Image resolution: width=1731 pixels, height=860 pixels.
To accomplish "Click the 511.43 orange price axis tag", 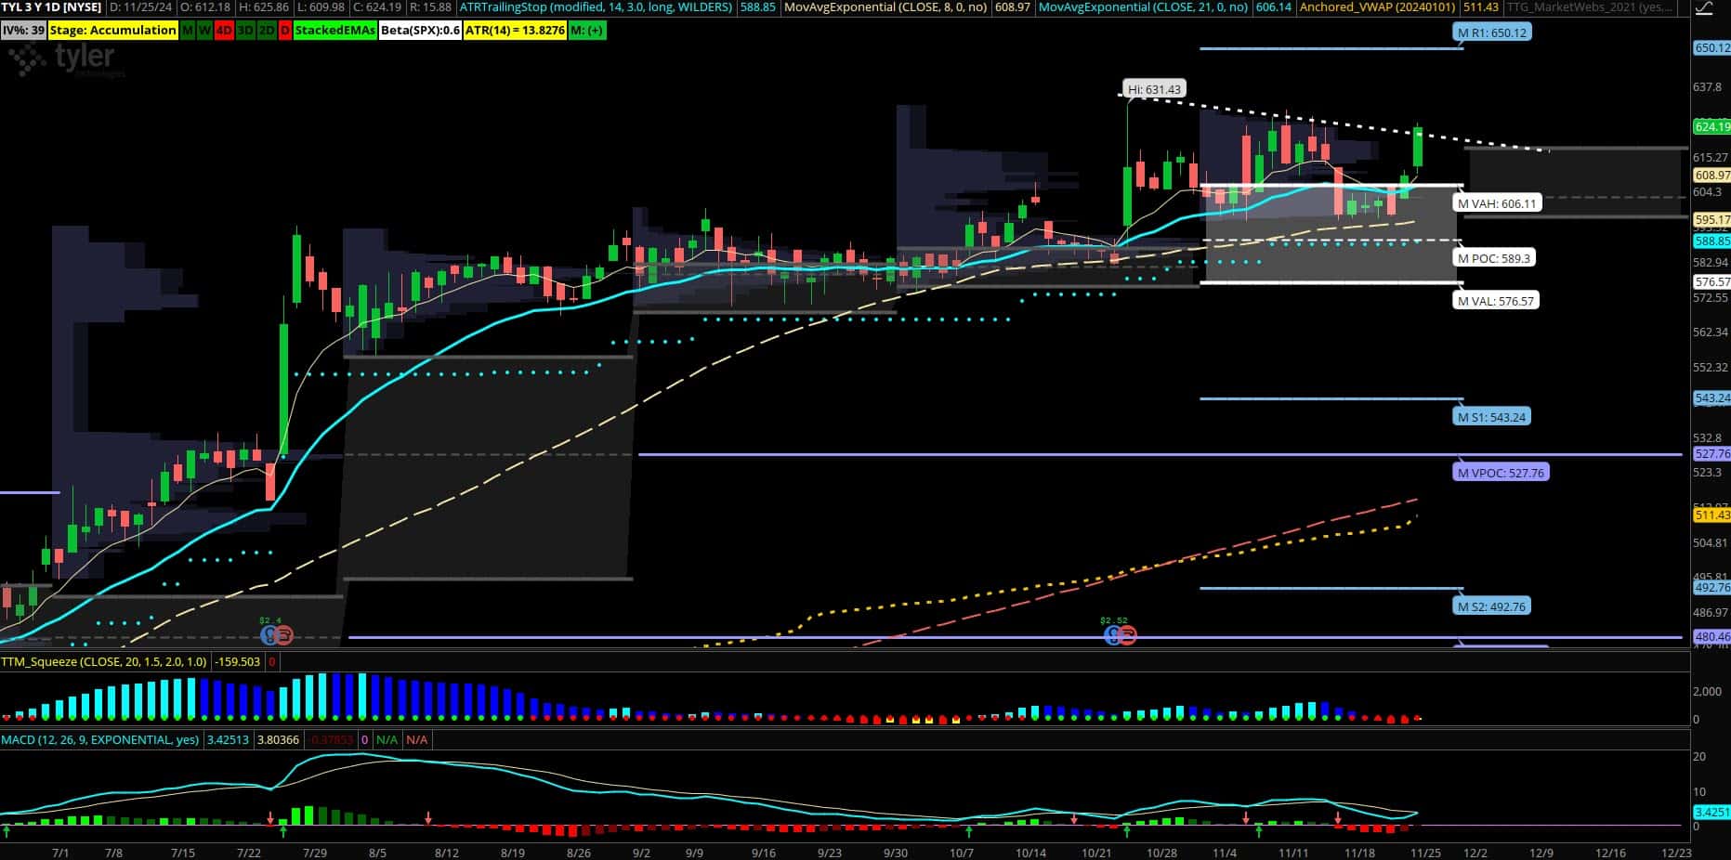I will pyautogui.click(x=1711, y=515).
